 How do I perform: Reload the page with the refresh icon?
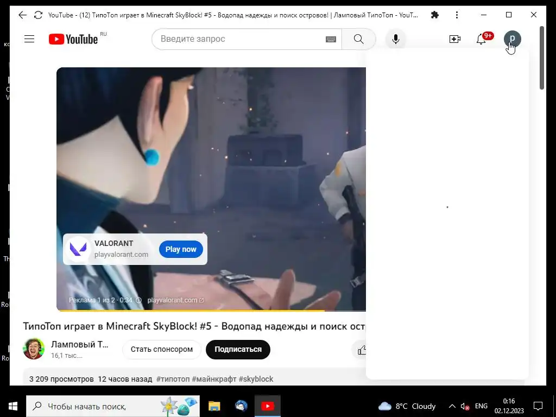coord(38,15)
